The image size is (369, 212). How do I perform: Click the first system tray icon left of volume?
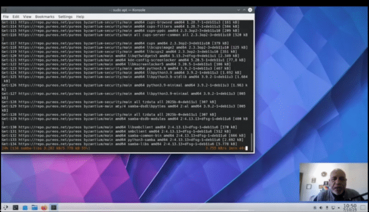click(315, 208)
